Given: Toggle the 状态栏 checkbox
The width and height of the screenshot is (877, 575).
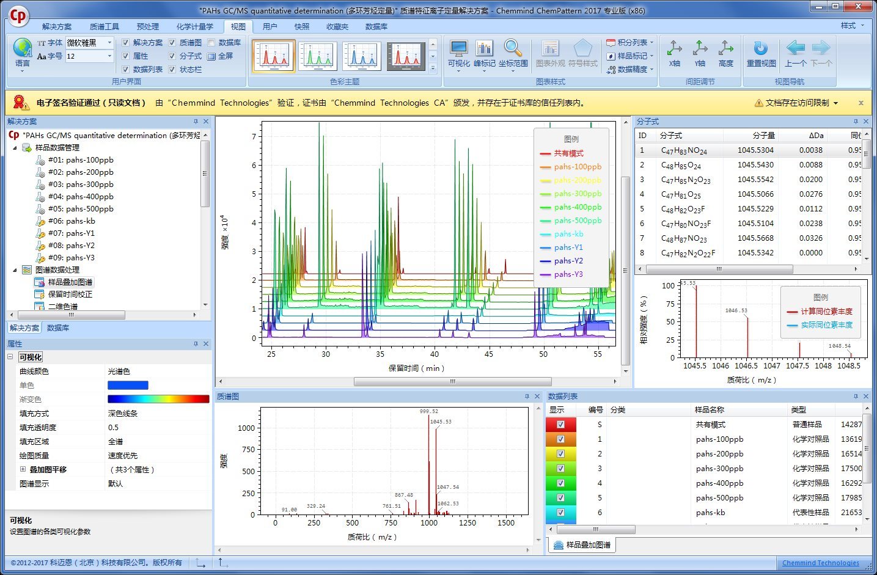Looking at the screenshot, I should [x=172, y=70].
